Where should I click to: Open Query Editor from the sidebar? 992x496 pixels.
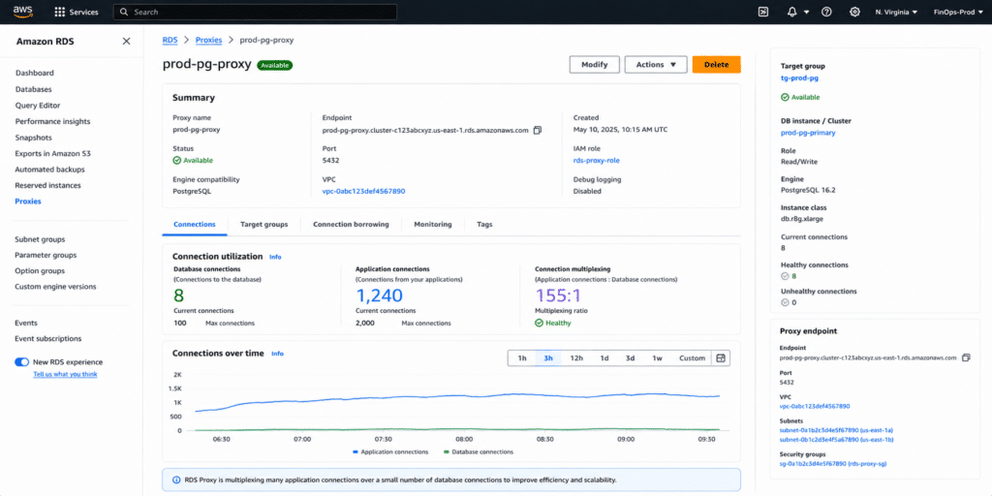click(38, 106)
